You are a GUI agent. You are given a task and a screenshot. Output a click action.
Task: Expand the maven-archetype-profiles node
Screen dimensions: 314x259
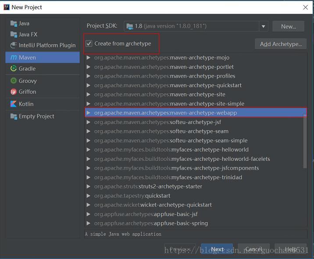88,76
